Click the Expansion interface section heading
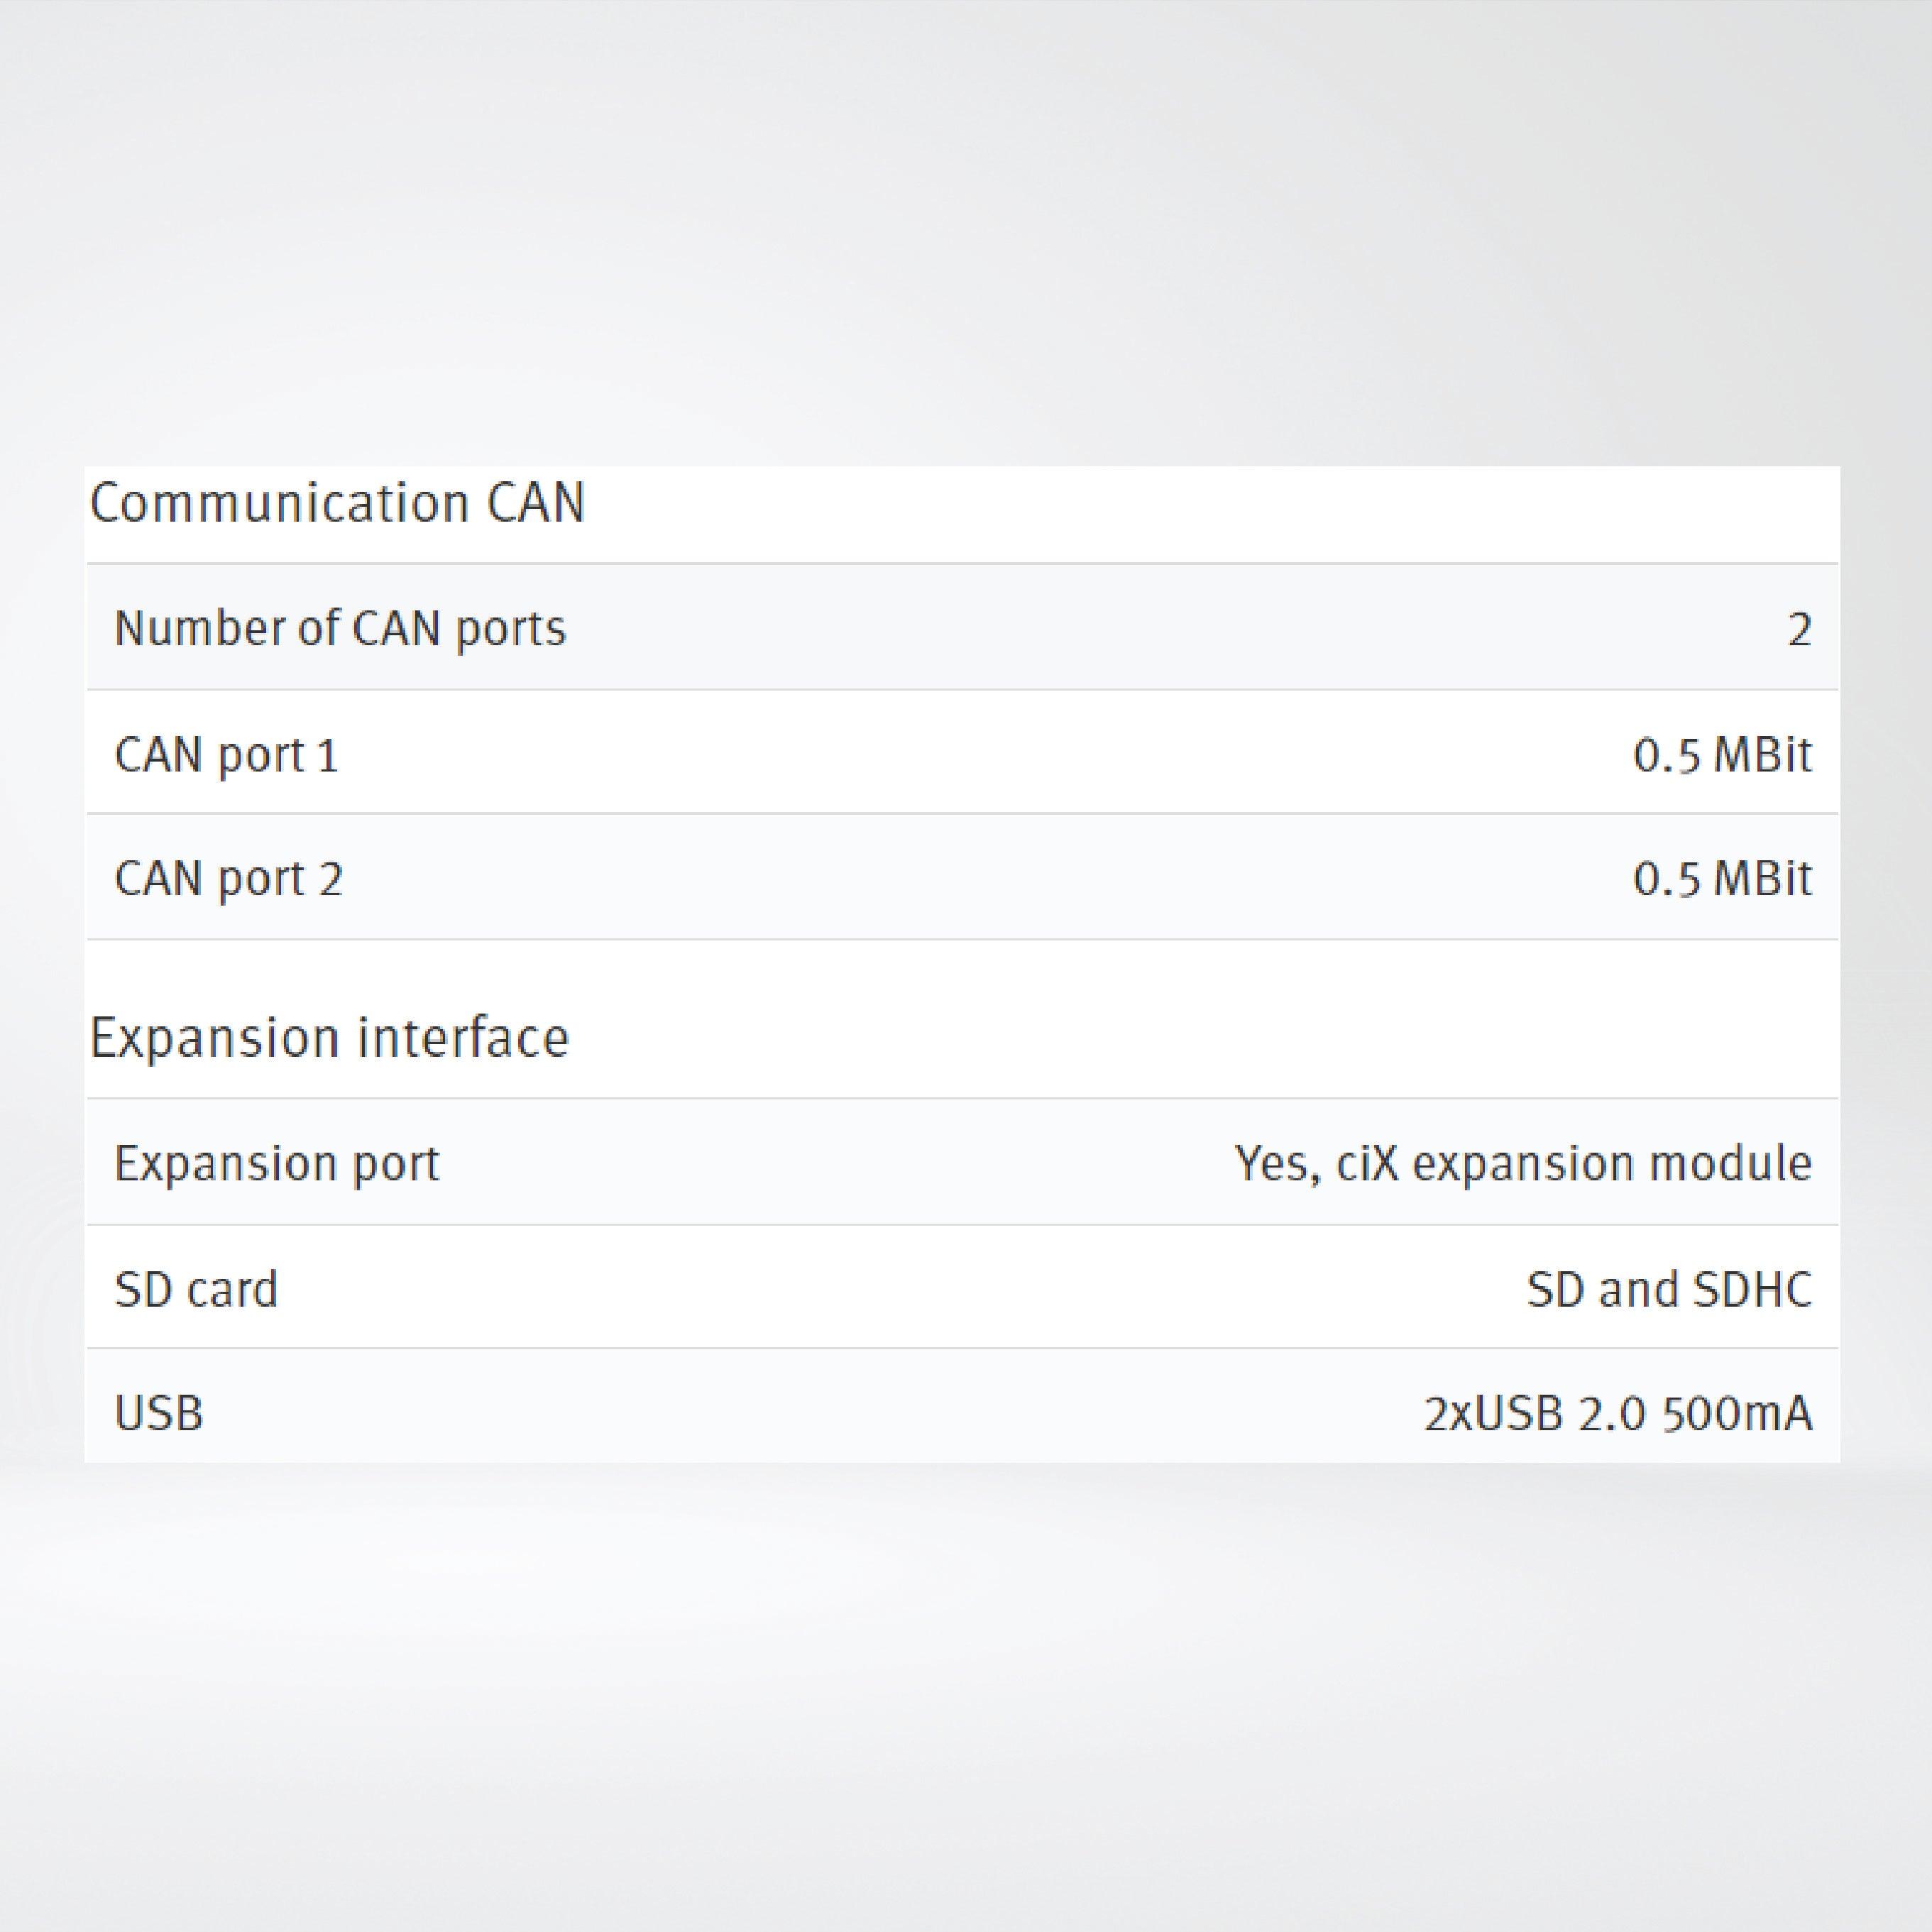The image size is (1932, 1932). pyautogui.click(x=329, y=1037)
